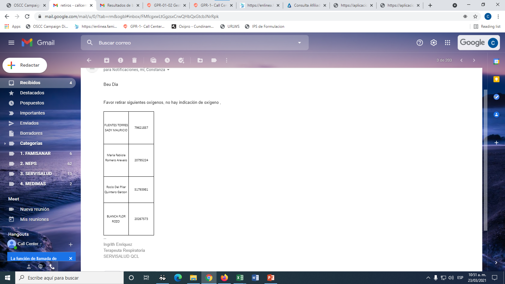Open more email actions menu
Screen dimensions: 505x284
(227, 60)
